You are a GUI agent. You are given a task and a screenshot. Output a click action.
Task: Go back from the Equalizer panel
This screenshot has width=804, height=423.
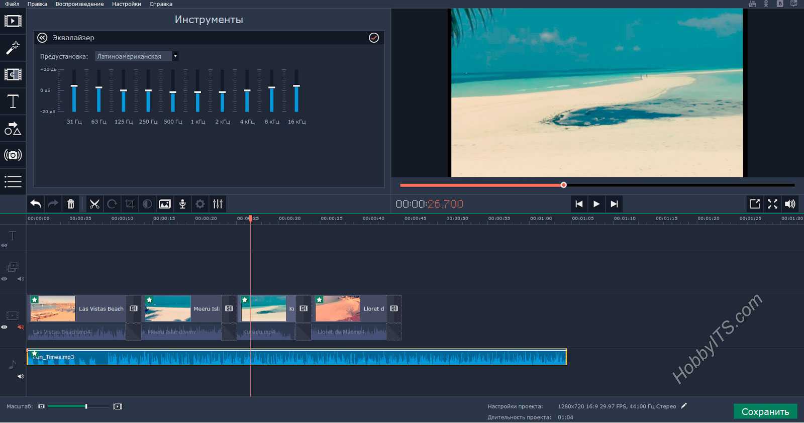42,38
